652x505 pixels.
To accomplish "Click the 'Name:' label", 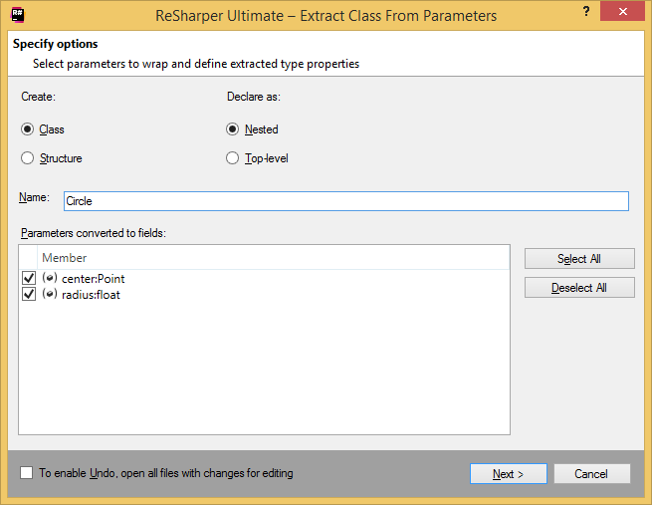I will point(34,197).
